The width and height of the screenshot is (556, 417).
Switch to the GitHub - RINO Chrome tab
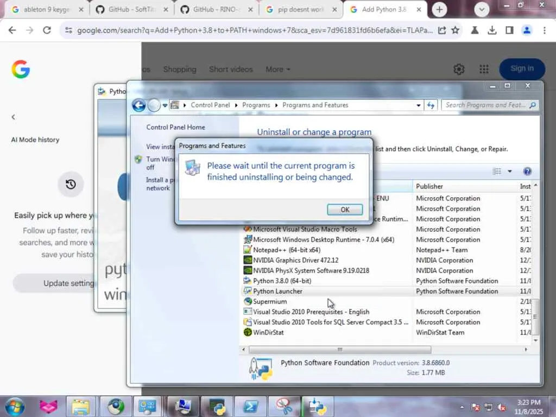pos(216,10)
